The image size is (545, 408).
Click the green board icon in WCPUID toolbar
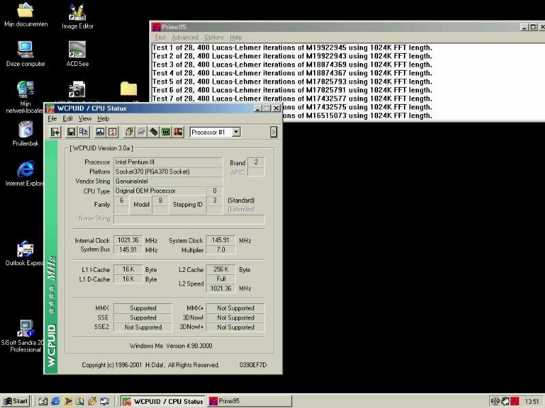tap(166, 132)
